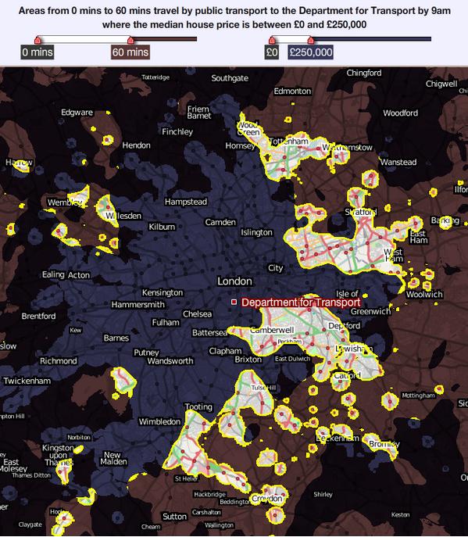Click the Department for Transport marker square
The height and width of the screenshot is (537, 468).
pos(234,302)
